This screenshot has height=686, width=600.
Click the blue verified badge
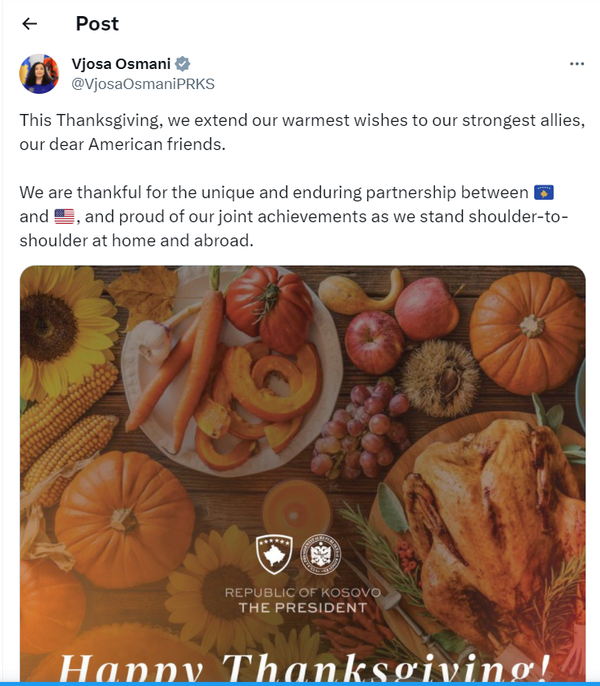click(183, 64)
